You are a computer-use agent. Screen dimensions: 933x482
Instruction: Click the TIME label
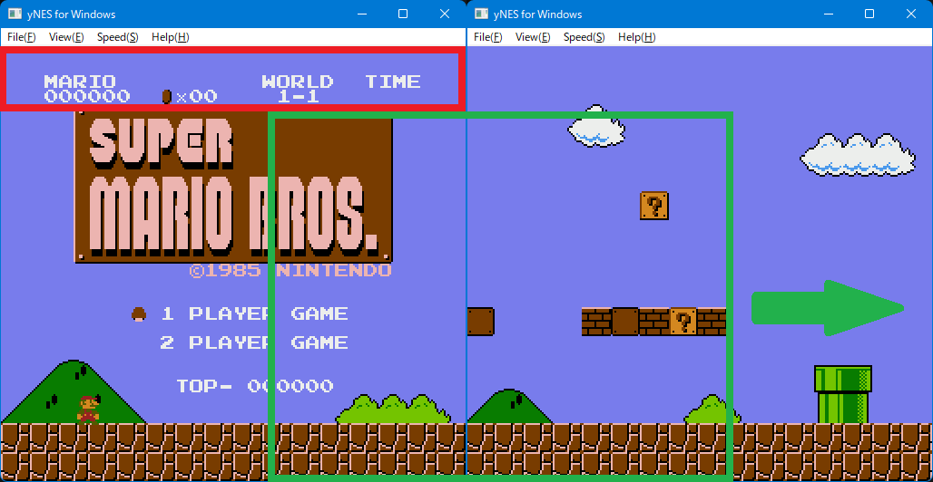[x=393, y=82]
